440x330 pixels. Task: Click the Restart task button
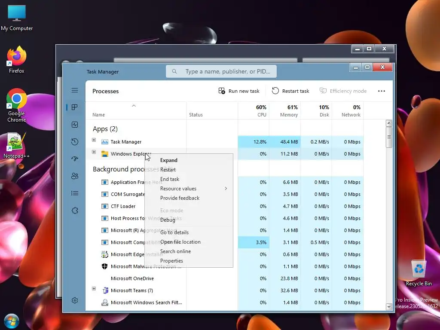(290, 91)
